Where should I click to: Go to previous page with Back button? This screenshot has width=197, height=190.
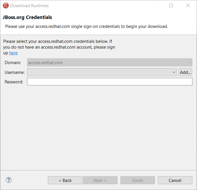pyautogui.click(x=65, y=180)
